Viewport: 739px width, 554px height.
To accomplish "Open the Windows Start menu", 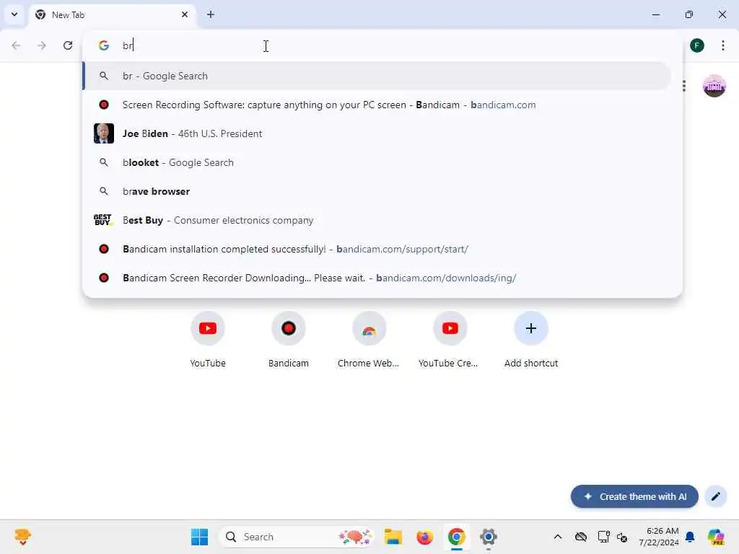I will pyautogui.click(x=199, y=537).
